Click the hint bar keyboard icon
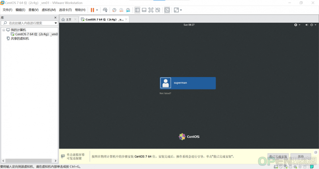319x169 pixels. [x=63, y=156]
